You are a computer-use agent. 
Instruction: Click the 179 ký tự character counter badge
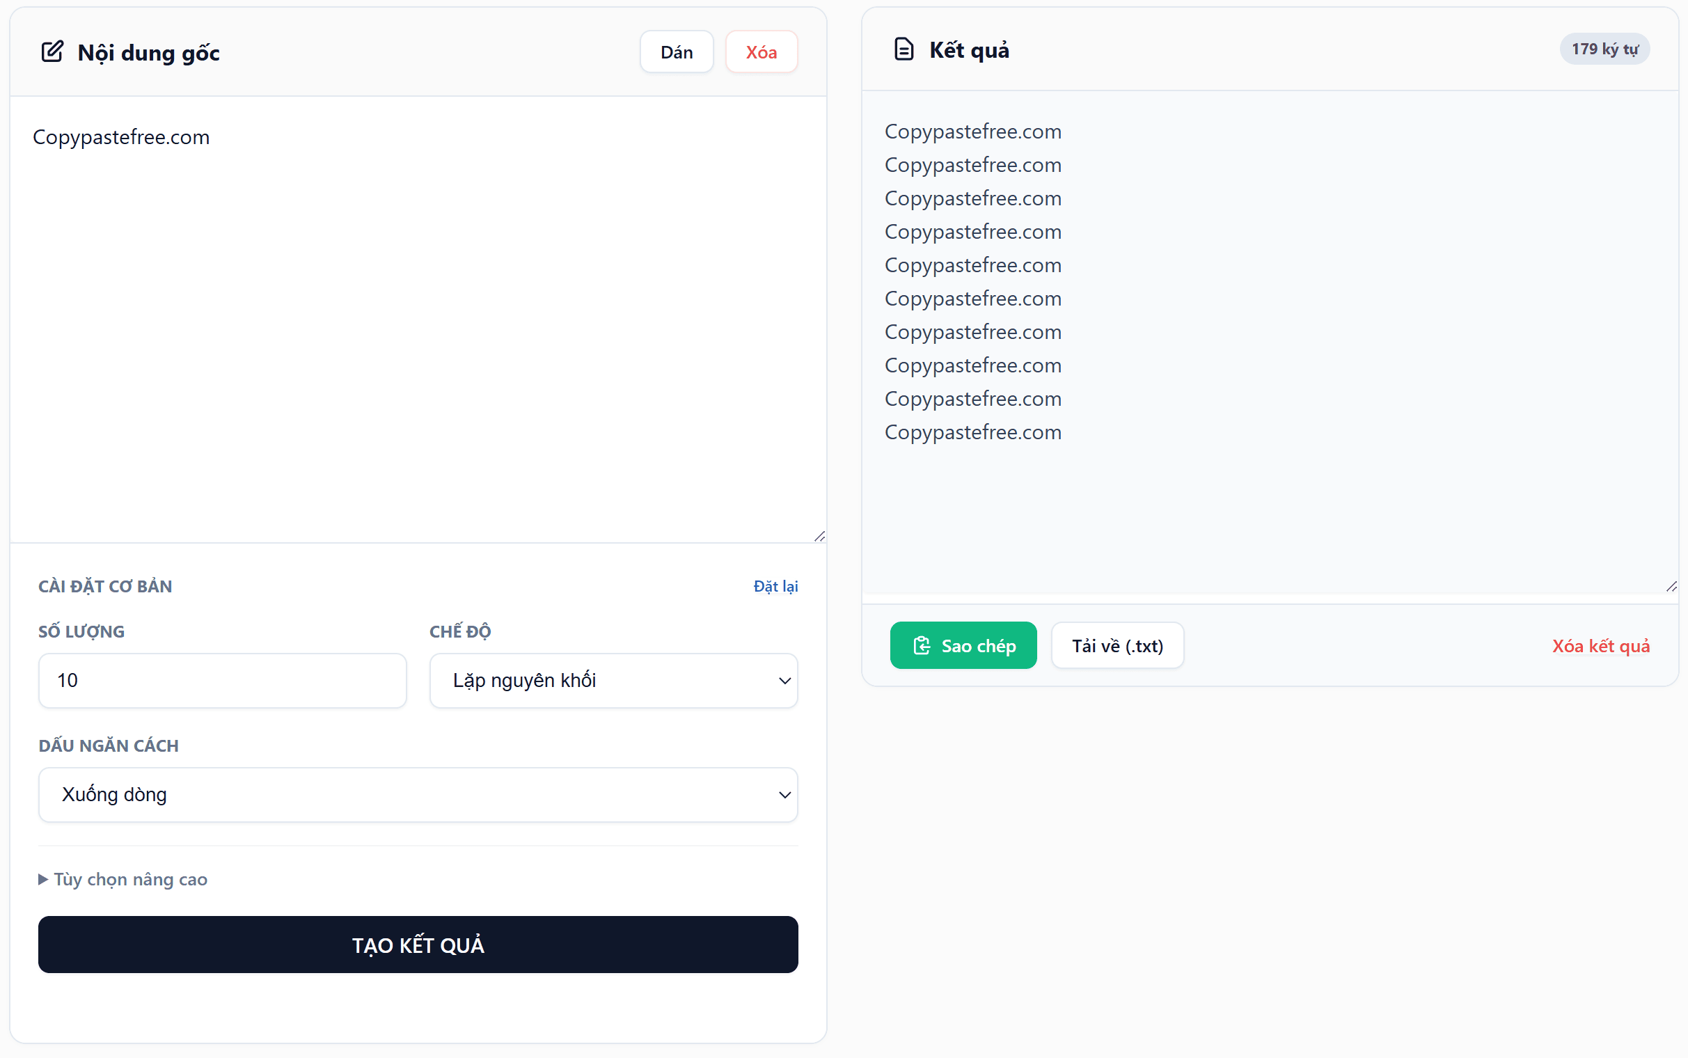1604,48
